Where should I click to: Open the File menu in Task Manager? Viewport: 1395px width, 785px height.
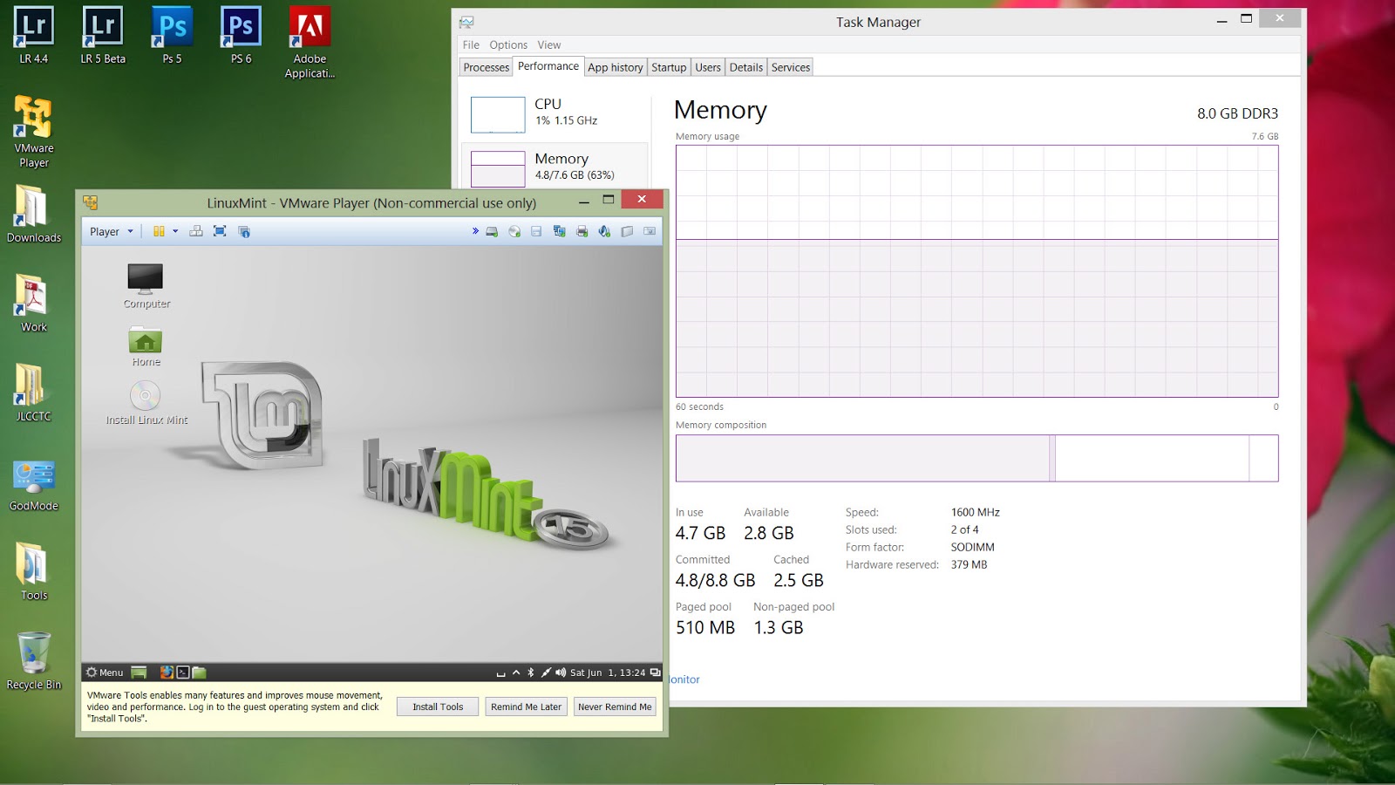click(471, 44)
